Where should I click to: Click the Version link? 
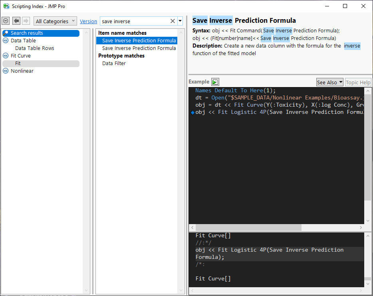pos(88,22)
